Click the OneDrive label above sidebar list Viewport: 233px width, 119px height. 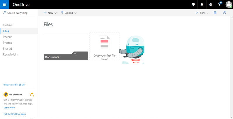point(8,25)
